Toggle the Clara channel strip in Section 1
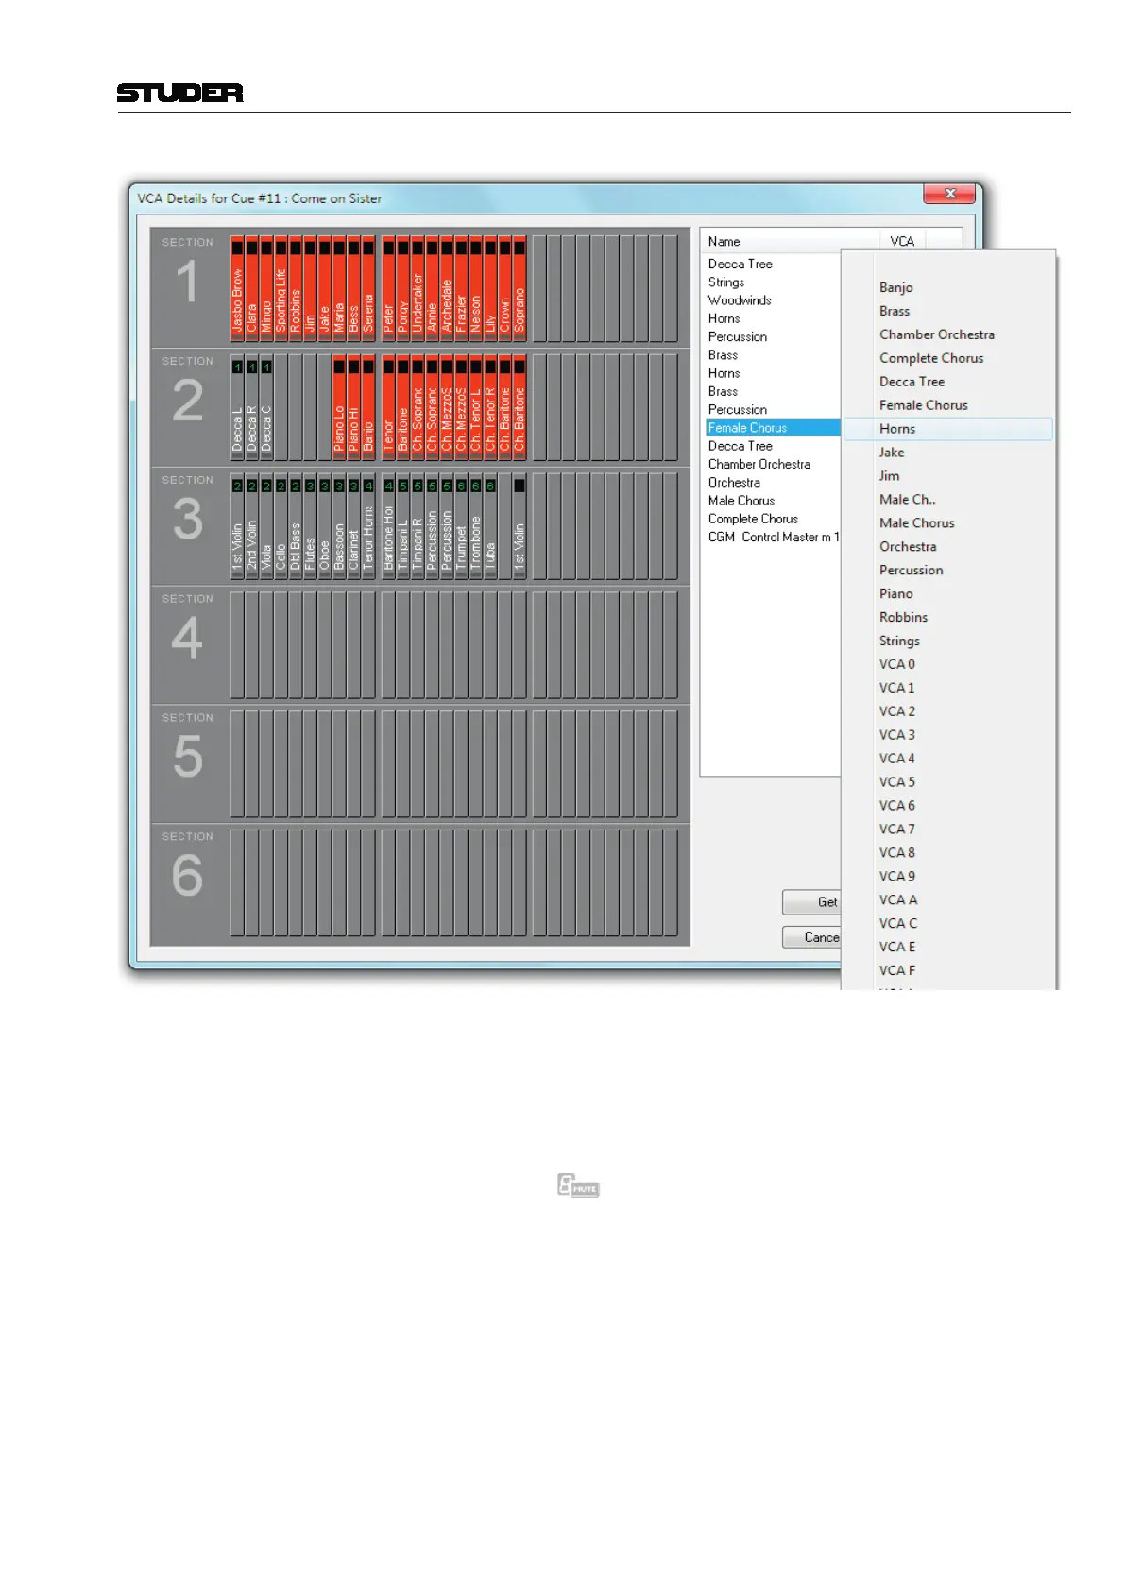The height and width of the screenshot is (1591, 1125). (x=252, y=288)
